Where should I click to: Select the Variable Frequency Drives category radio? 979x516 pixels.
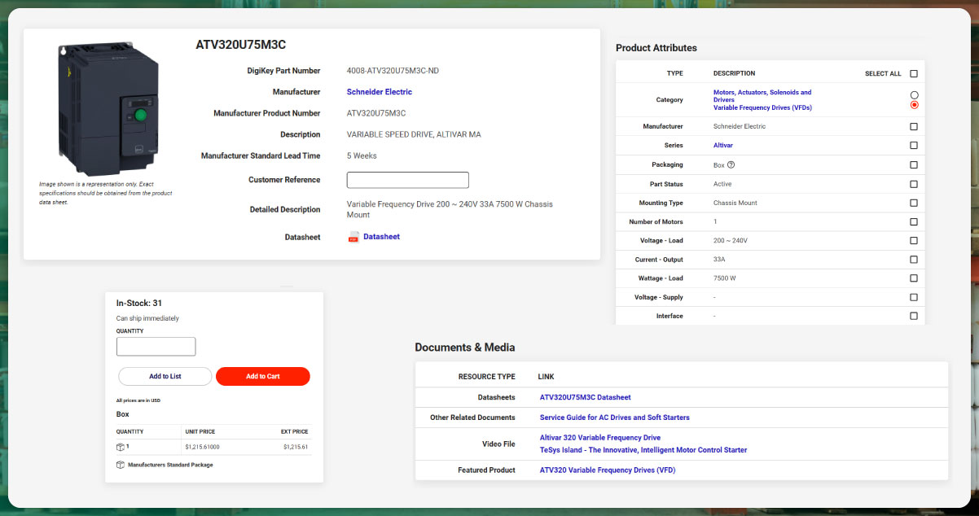[915, 105]
